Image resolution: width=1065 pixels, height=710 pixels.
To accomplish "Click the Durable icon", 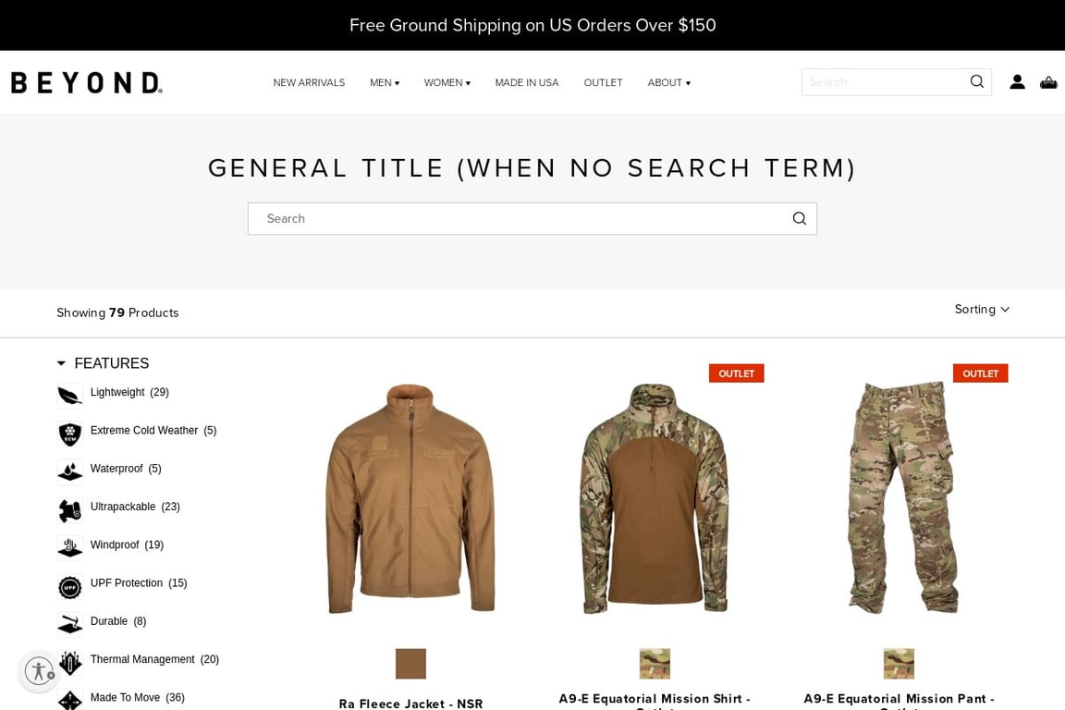I will (70, 624).
